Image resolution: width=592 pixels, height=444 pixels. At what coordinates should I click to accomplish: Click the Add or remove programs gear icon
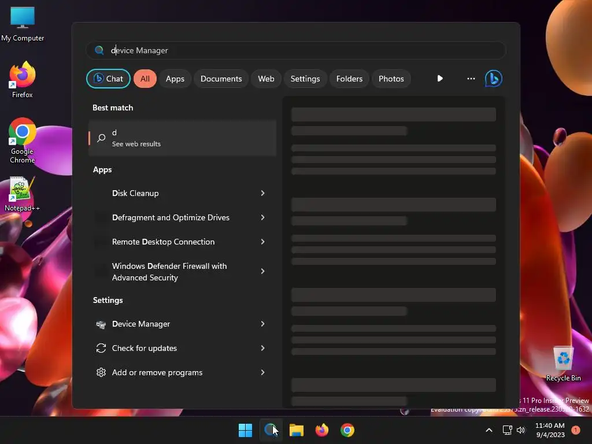pos(101,372)
